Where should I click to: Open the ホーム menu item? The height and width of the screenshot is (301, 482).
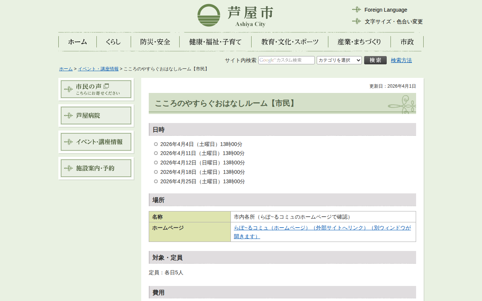78,42
